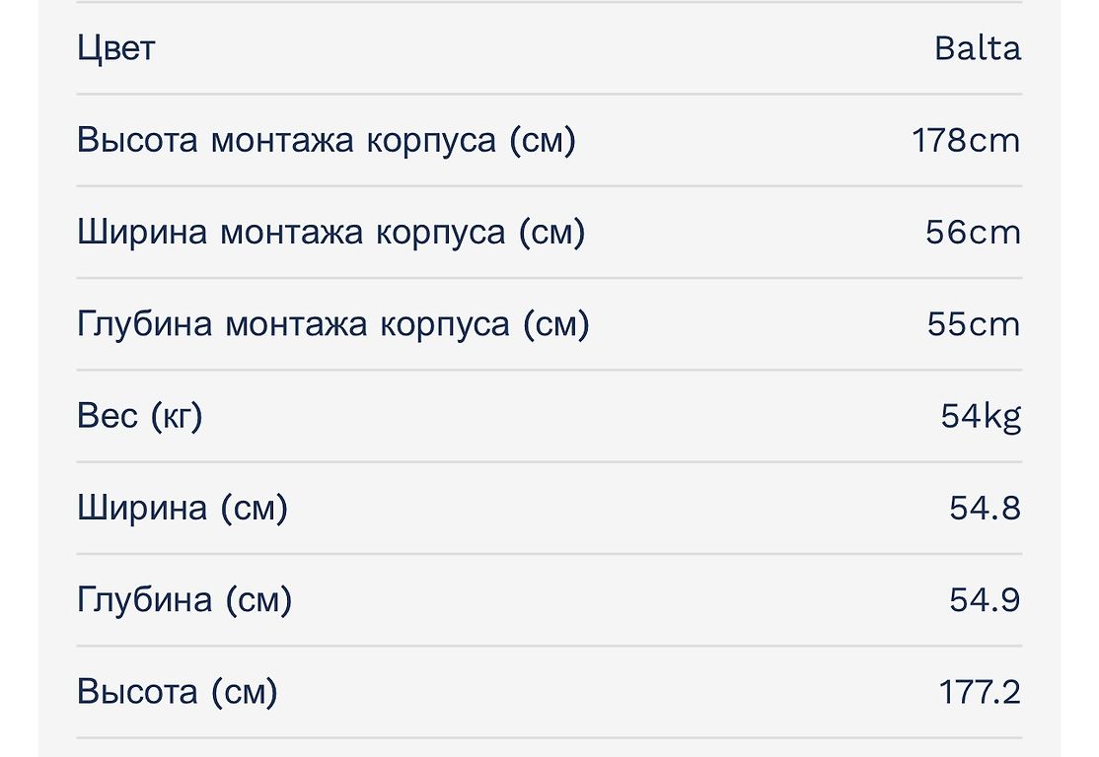Click the Цвет label
This screenshot has height=757, width=1099.
click(115, 48)
